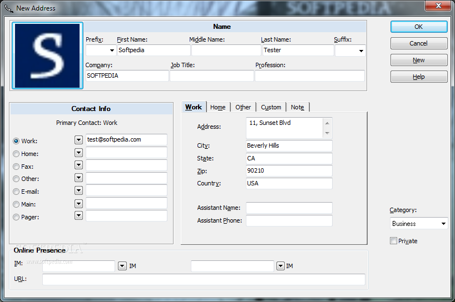This screenshot has width=455, height=302.
Task: Select the Fax radio button
Action: 16,167
